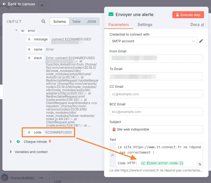This screenshot has width=211, height=183.
Task: Click the From Email field
Action: [156, 59]
